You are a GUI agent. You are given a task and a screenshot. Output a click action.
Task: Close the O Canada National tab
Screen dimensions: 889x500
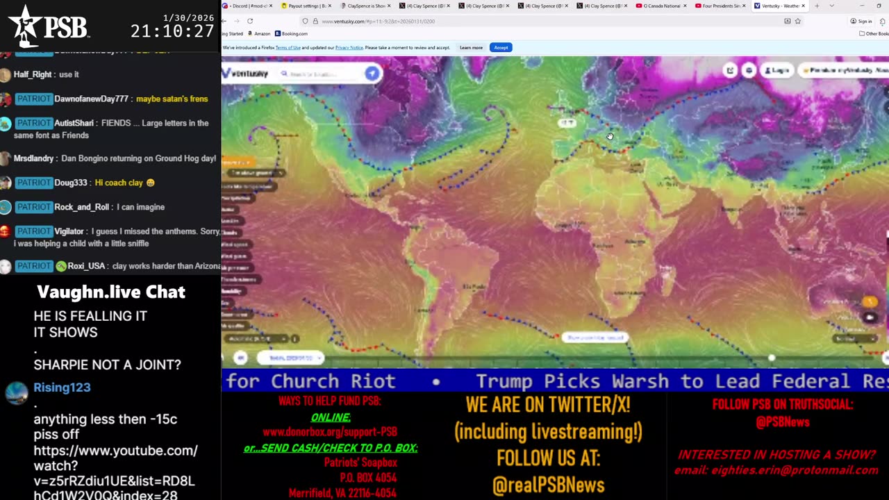[685, 6]
